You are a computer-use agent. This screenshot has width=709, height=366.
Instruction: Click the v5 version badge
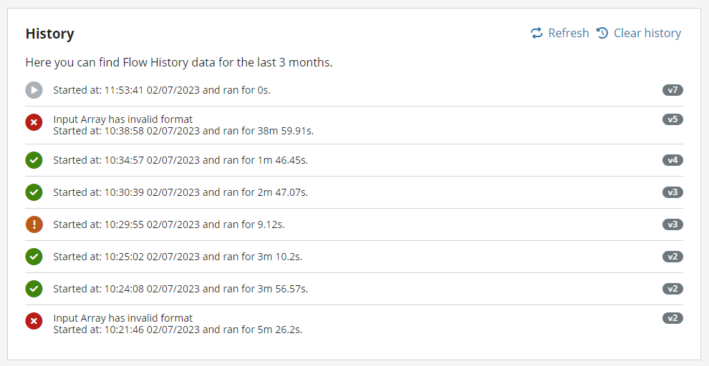672,119
